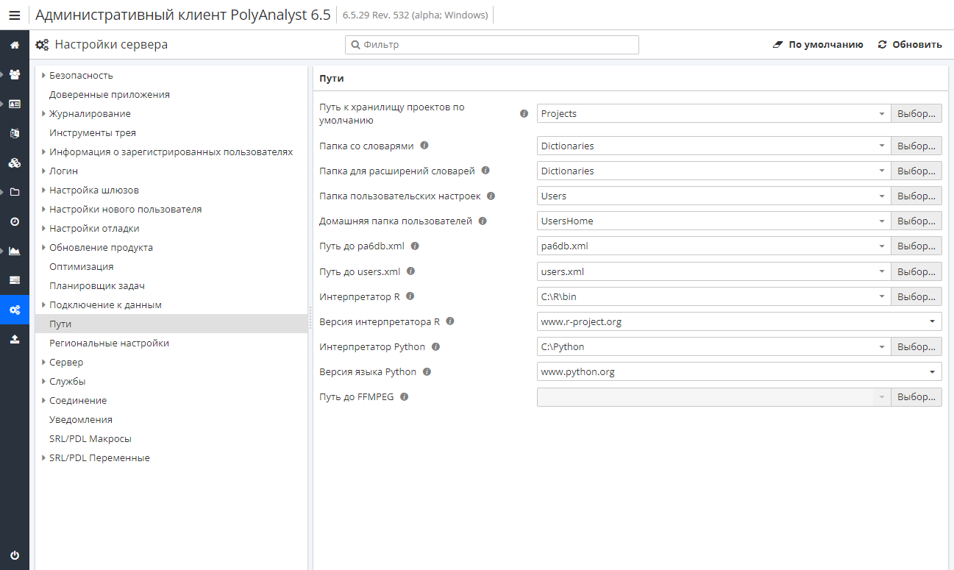This screenshot has width=954, height=570.
Task: Click the Обновить refresh button
Action: [910, 45]
